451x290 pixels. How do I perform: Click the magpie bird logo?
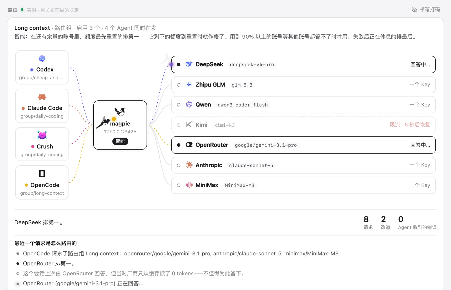pyautogui.click(x=120, y=111)
